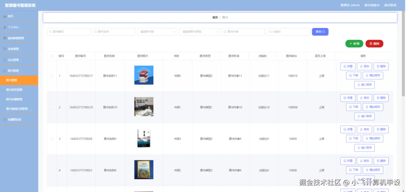This screenshot has width=406, height=192.
Task: Expand the 个人中心 sidebar chevron
Action: (x=33, y=27)
